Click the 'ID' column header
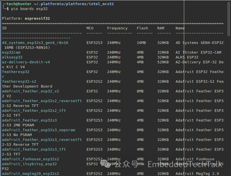Viewport: 231px width, 176px height. [x=4, y=28]
